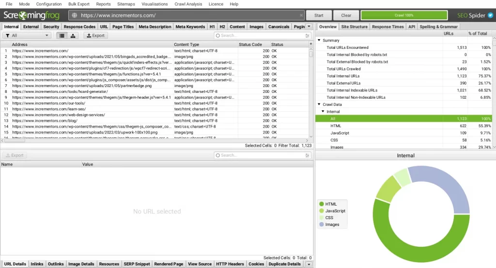Select row with web-design-services URL

tap(155, 115)
